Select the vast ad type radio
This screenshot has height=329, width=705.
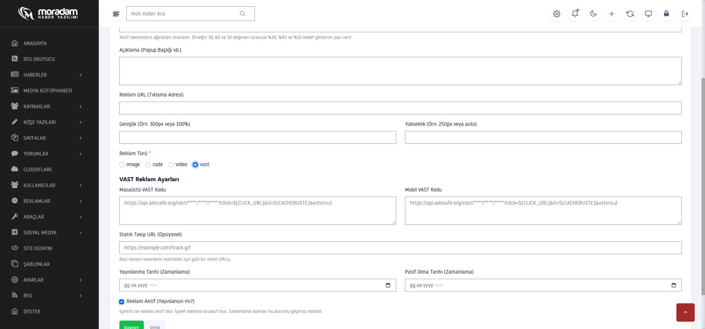tap(195, 165)
